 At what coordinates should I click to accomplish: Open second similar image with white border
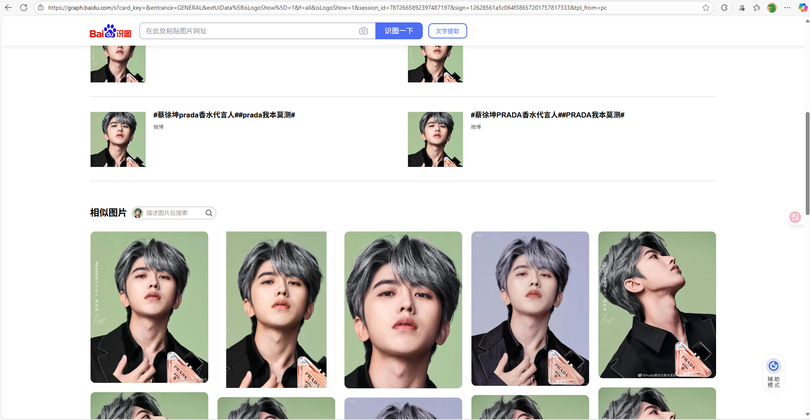276,310
